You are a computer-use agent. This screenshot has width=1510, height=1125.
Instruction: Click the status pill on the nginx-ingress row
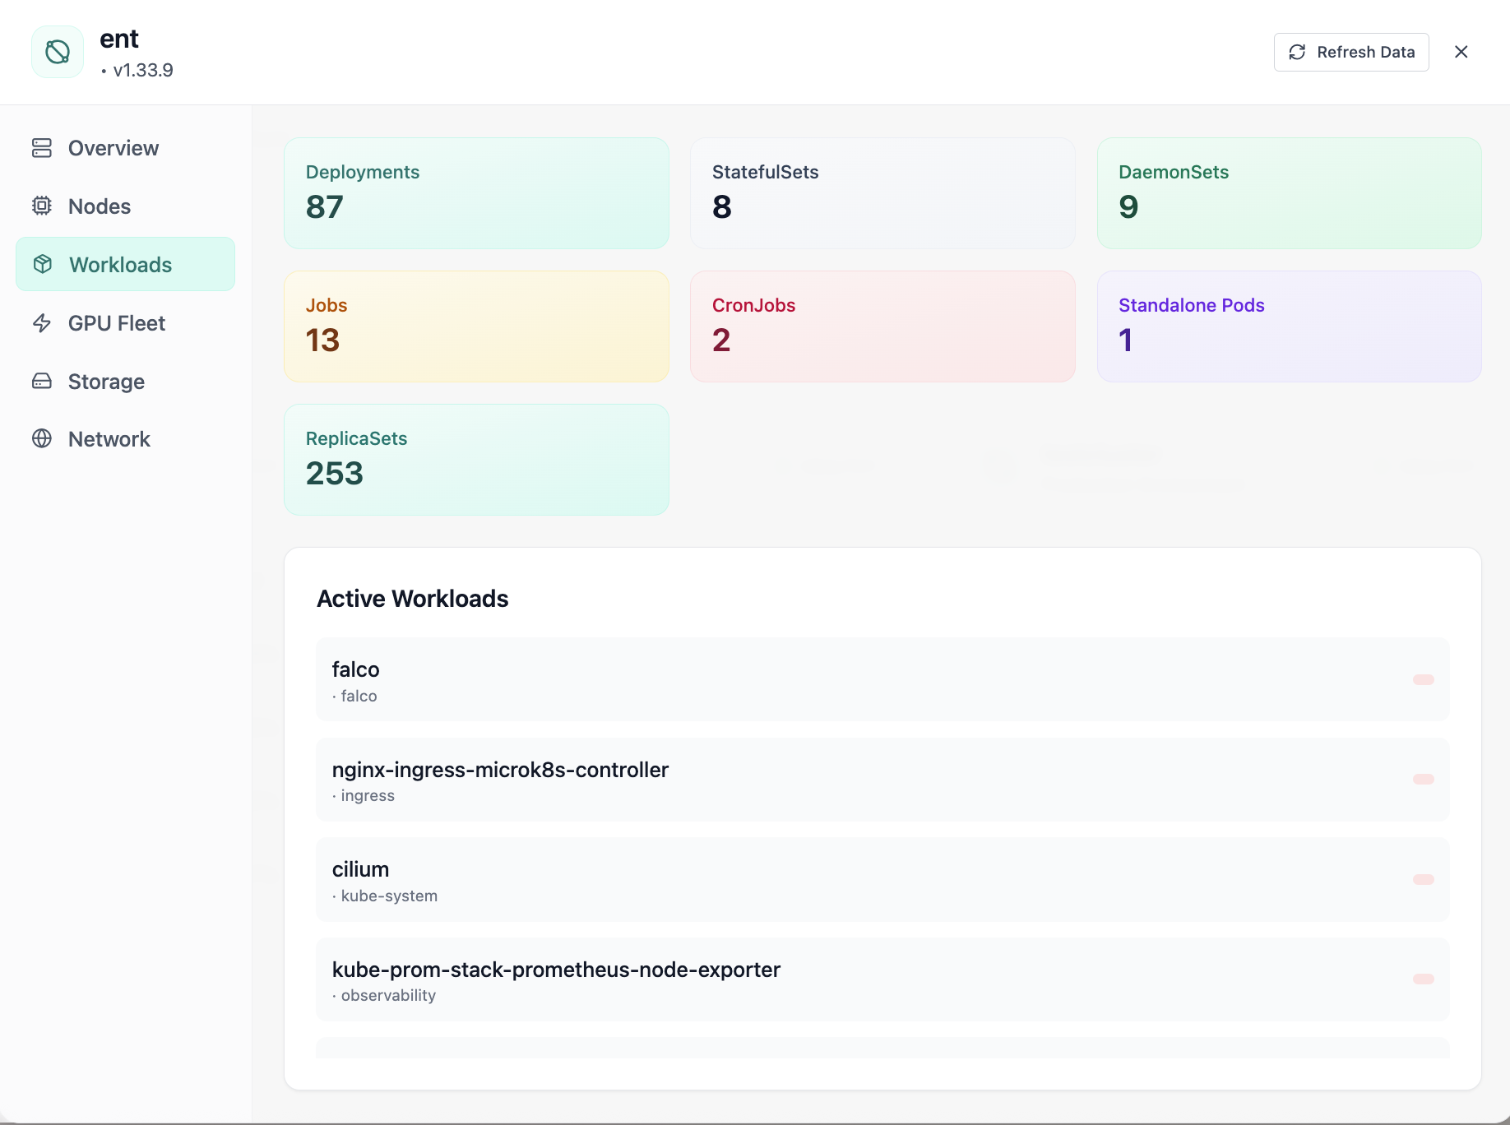[x=1424, y=779]
